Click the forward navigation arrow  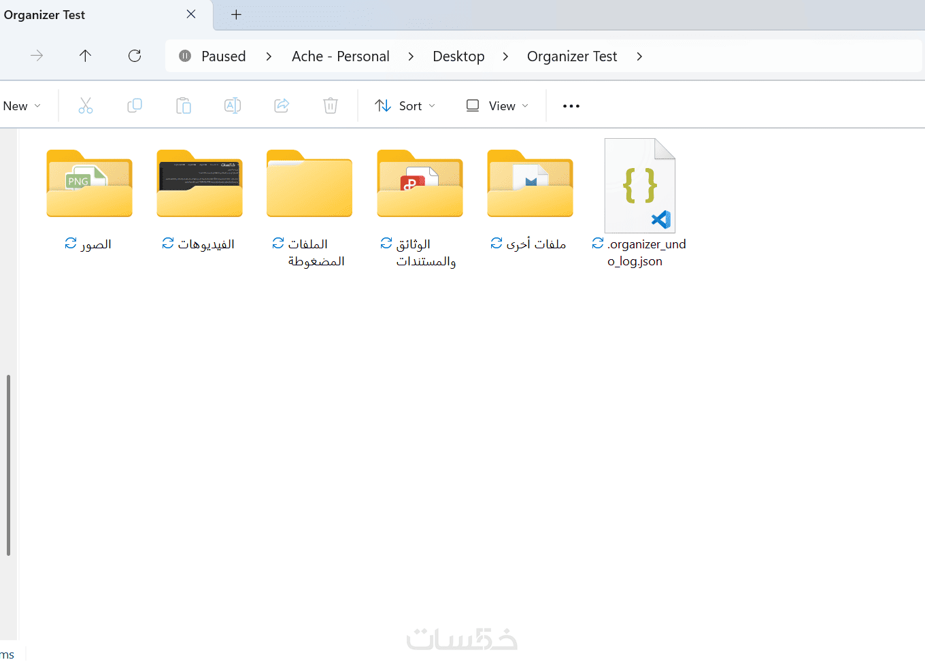click(x=37, y=56)
